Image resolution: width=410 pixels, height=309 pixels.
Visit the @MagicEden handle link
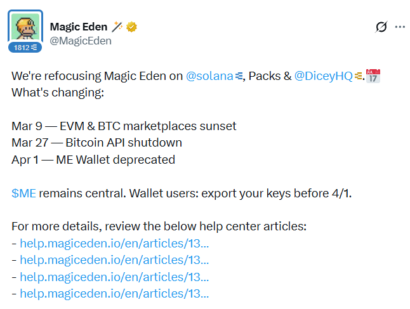coord(81,41)
